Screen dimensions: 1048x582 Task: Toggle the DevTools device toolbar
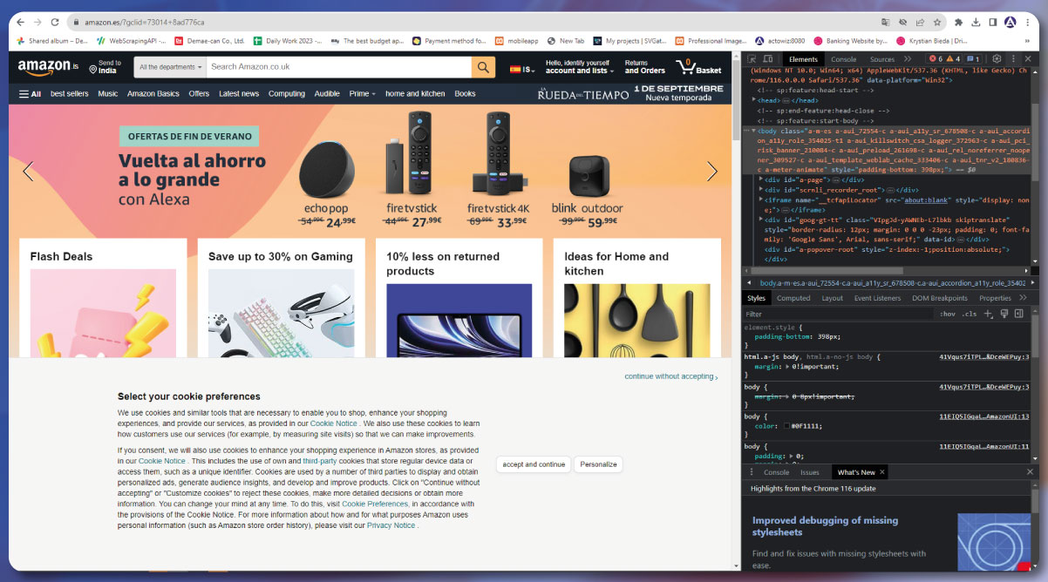(766, 59)
